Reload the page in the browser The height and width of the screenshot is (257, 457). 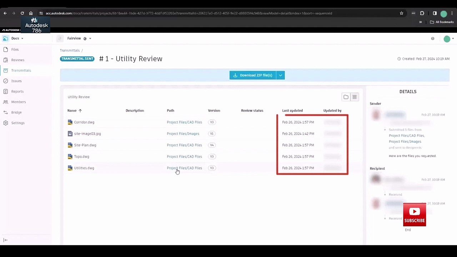click(22, 13)
